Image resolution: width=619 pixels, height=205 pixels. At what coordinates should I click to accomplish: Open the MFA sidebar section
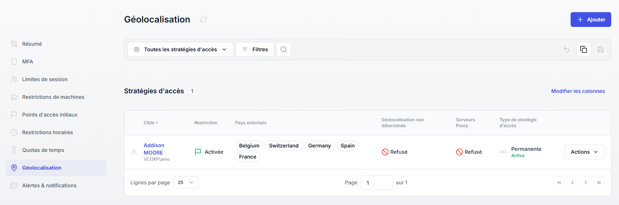[x=28, y=62]
